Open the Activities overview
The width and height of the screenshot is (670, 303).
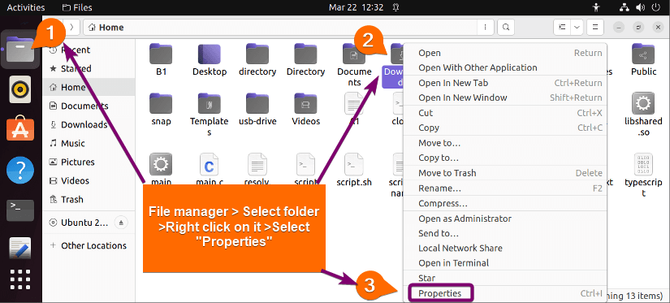coord(26,7)
